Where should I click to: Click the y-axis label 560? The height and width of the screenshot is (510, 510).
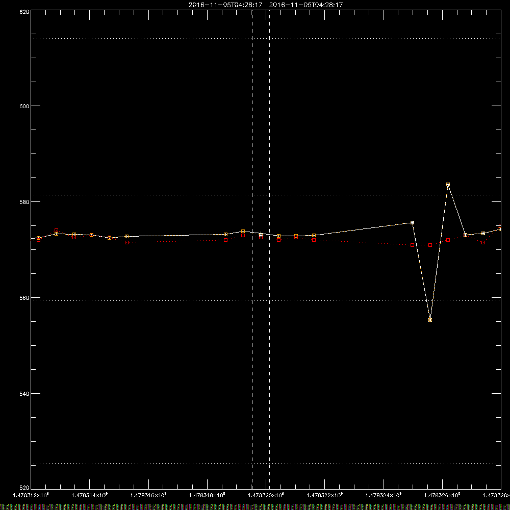24,298
